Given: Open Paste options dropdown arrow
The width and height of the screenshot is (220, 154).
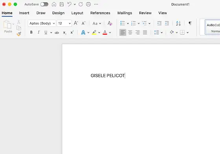Looking at the screenshot, I should click(13, 24).
